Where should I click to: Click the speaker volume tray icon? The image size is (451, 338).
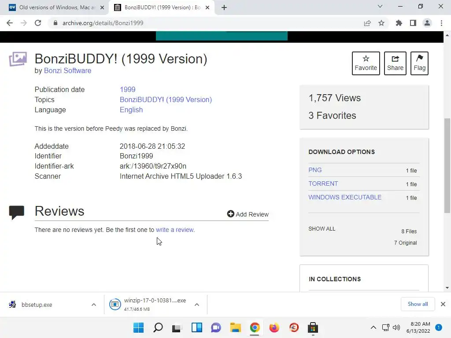(x=396, y=327)
